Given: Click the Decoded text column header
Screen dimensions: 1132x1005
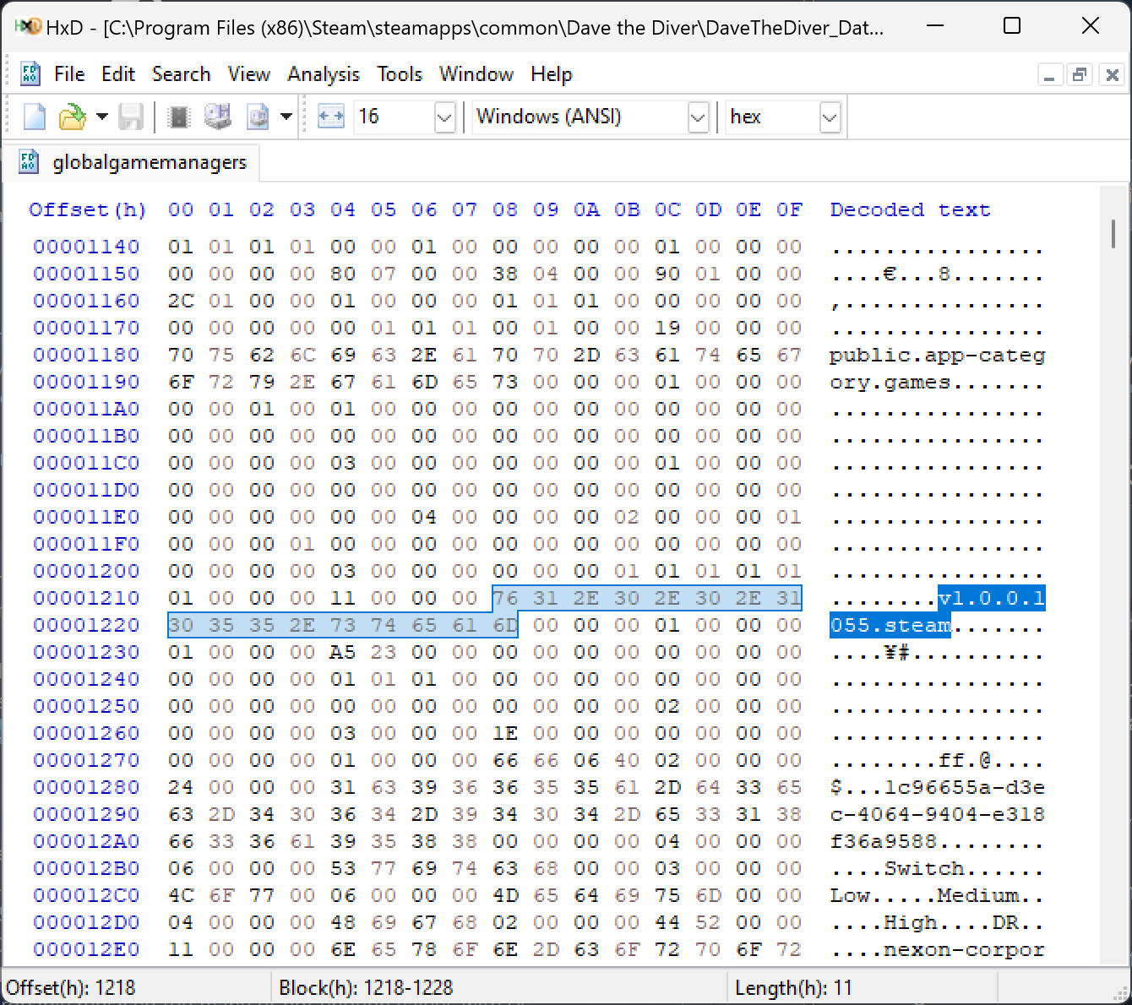Looking at the screenshot, I should [910, 209].
